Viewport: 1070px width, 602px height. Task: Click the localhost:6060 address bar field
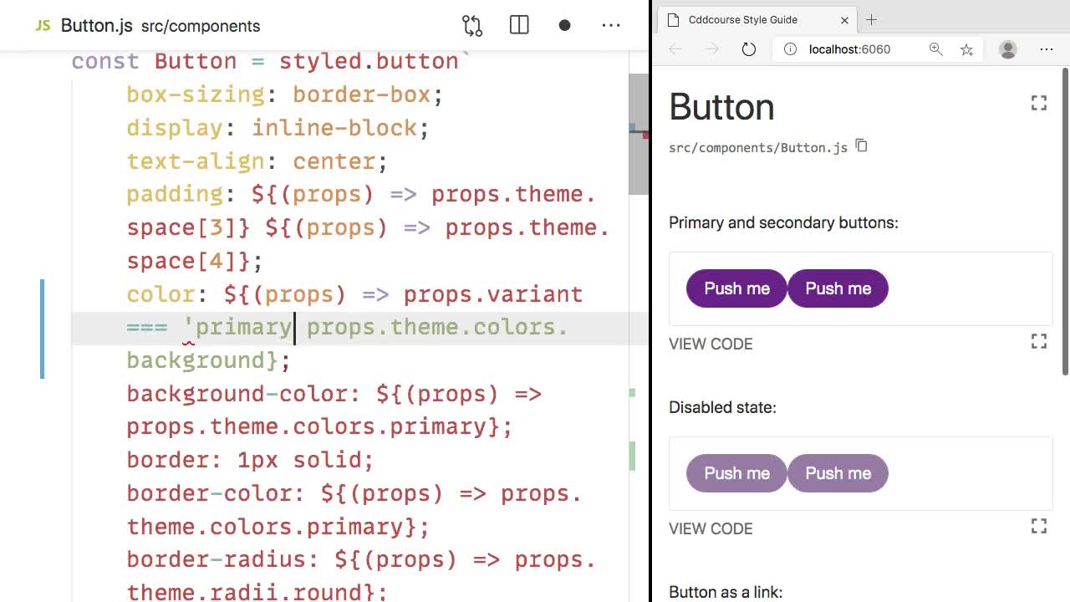click(848, 49)
